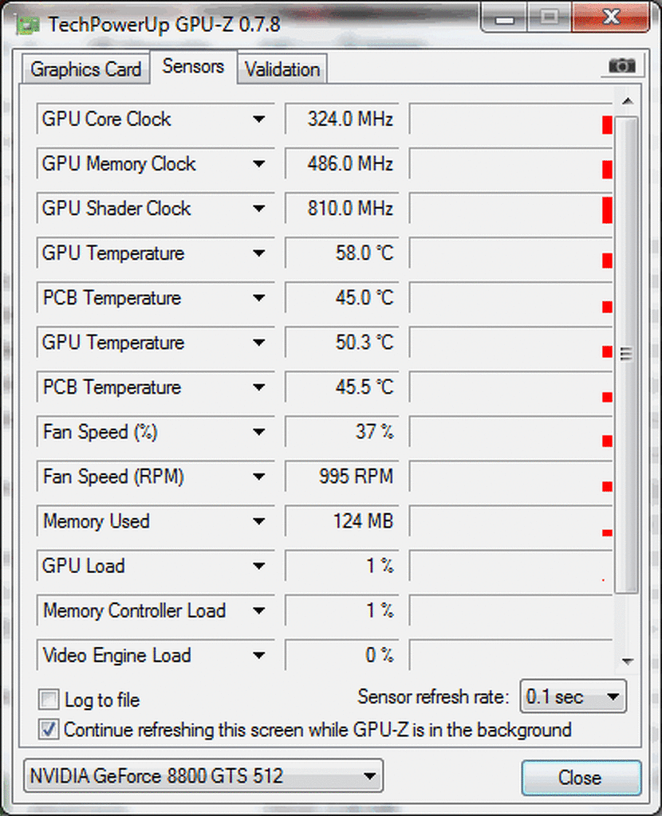Image resolution: width=662 pixels, height=816 pixels.
Task: Switch to the Graphics Card tab
Action: [86, 69]
